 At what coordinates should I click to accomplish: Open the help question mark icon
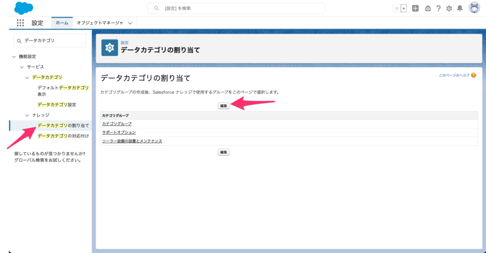[438, 9]
